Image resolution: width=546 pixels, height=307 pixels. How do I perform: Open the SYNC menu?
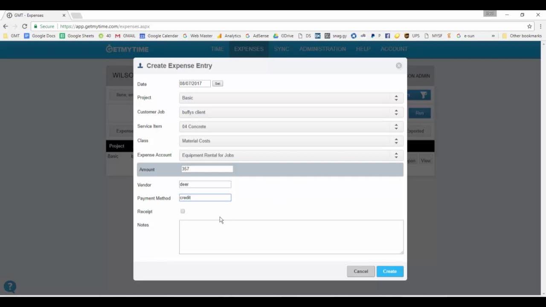pos(282,49)
